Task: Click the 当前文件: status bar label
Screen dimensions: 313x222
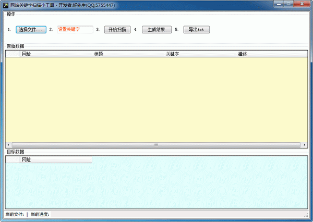Action: click(x=15, y=214)
